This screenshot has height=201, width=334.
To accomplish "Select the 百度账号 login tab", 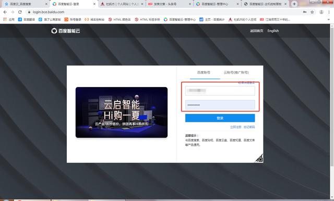I will coord(204,72).
